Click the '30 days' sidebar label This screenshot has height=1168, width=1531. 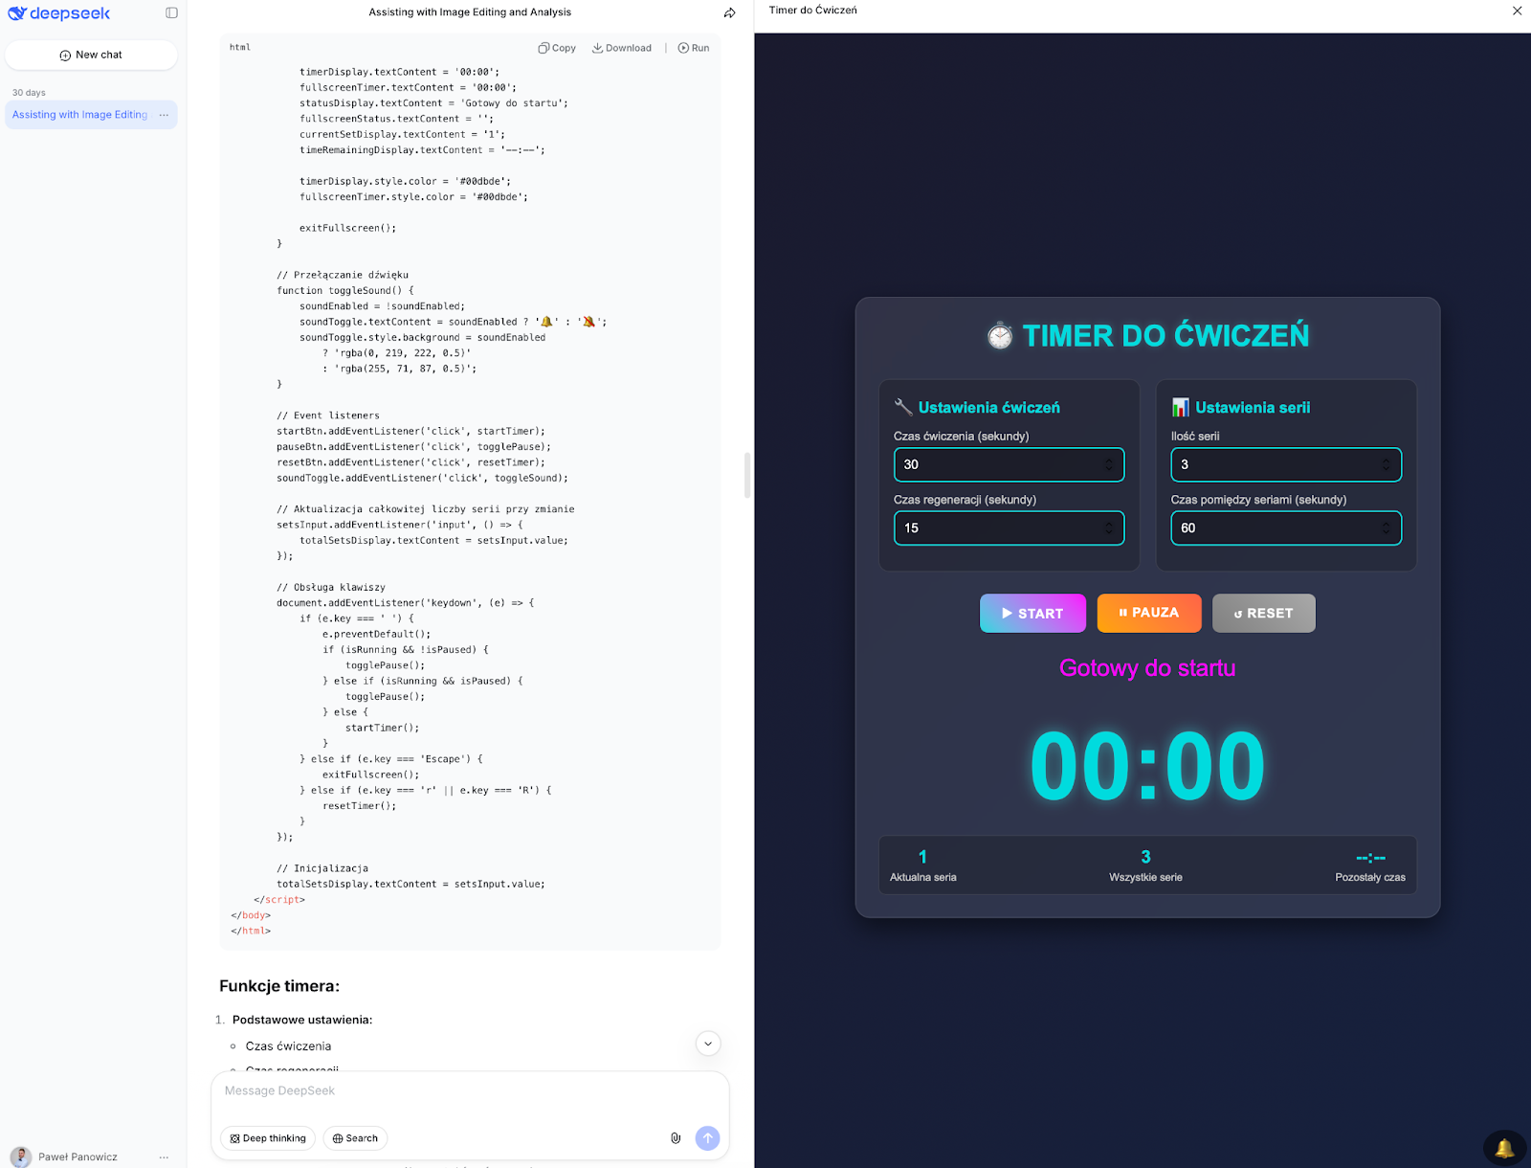(x=29, y=93)
